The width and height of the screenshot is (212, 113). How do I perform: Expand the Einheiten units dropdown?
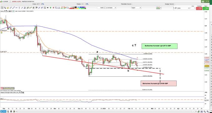click(x=111, y=8)
